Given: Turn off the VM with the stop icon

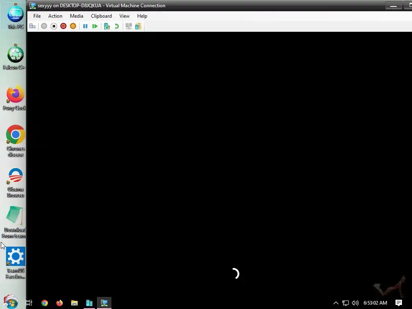Looking at the screenshot, I should coord(54,26).
